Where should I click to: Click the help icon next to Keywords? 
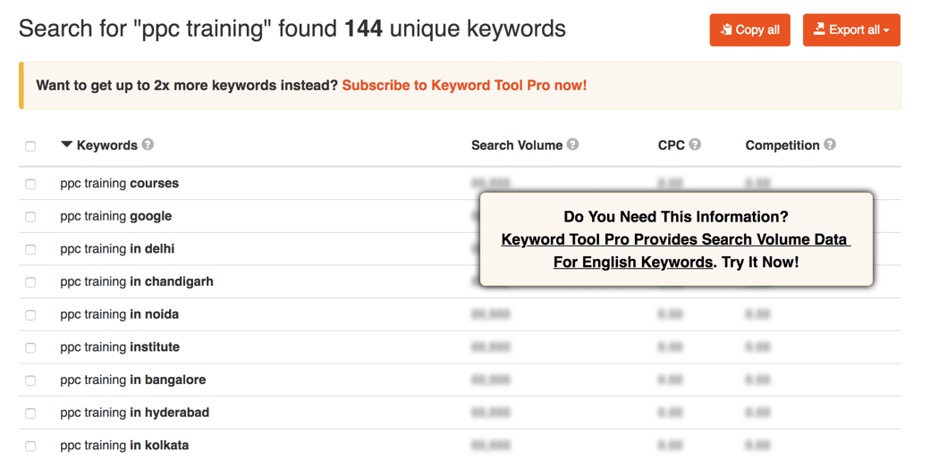(x=148, y=145)
